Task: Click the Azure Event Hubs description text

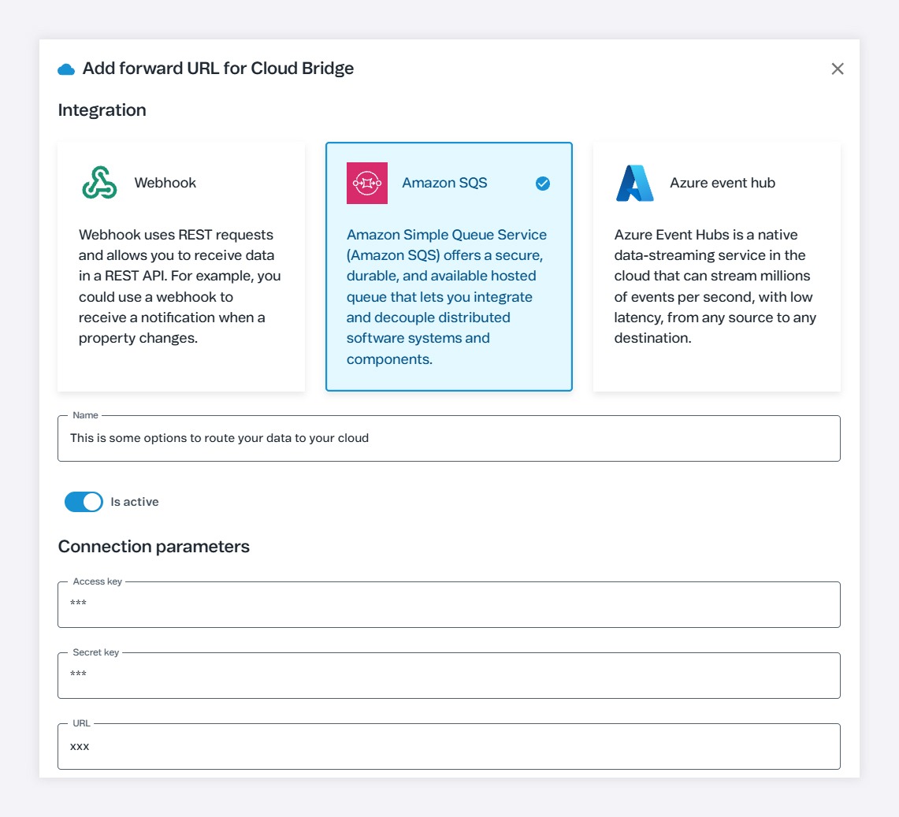Action: (715, 287)
